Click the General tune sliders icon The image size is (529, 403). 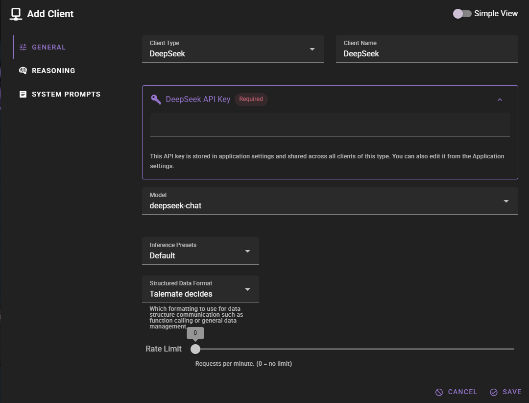click(23, 47)
